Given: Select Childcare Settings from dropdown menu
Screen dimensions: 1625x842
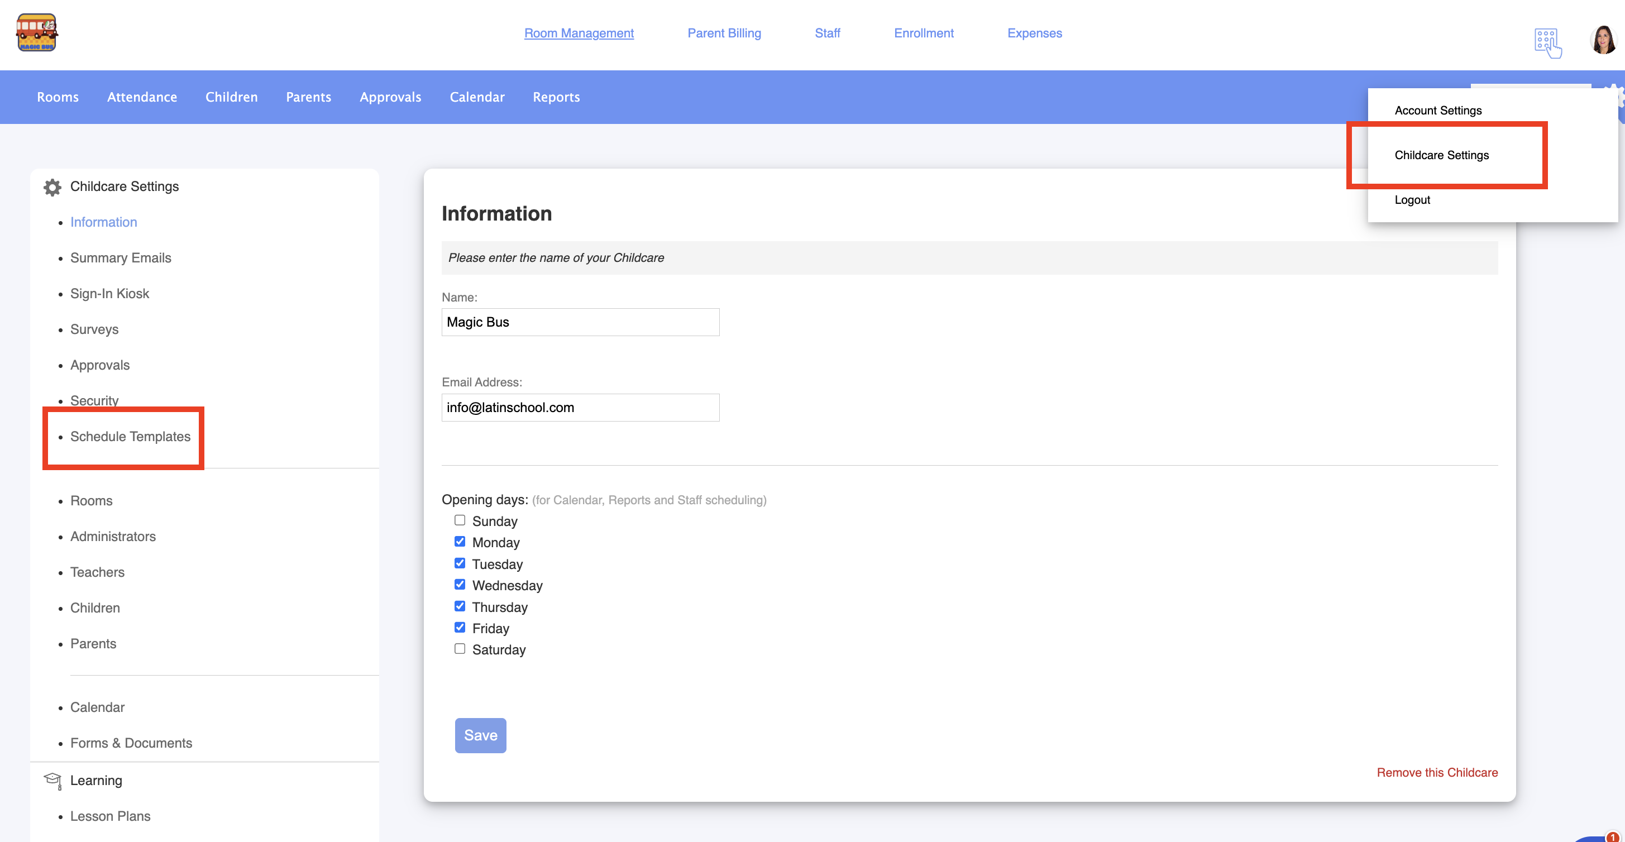Looking at the screenshot, I should click(1441, 155).
